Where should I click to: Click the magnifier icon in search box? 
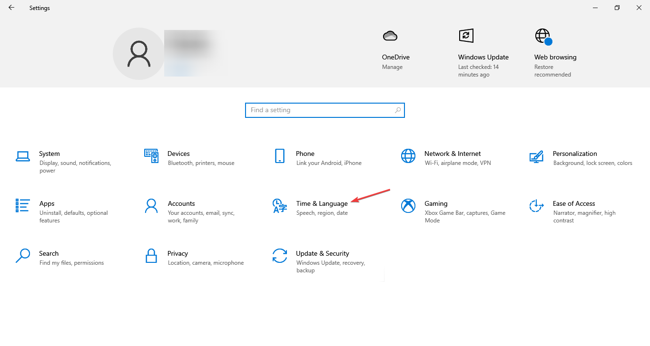(x=398, y=110)
